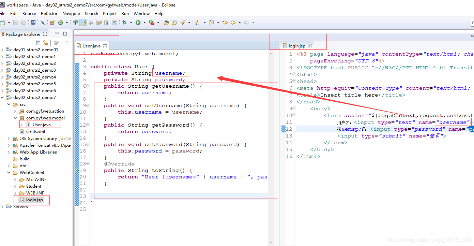This screenshot has width=474, height=246.
Task: Select login.jsp in Package Explorer tree
Action: (x=34, y=200)
